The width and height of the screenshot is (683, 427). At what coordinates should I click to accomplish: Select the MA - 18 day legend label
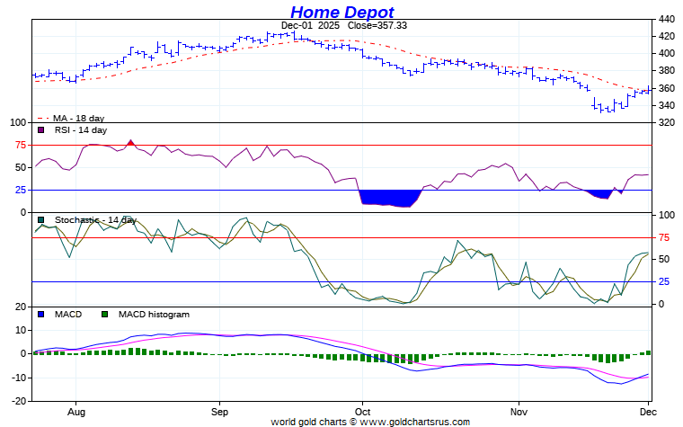click(x=78, y=118)
